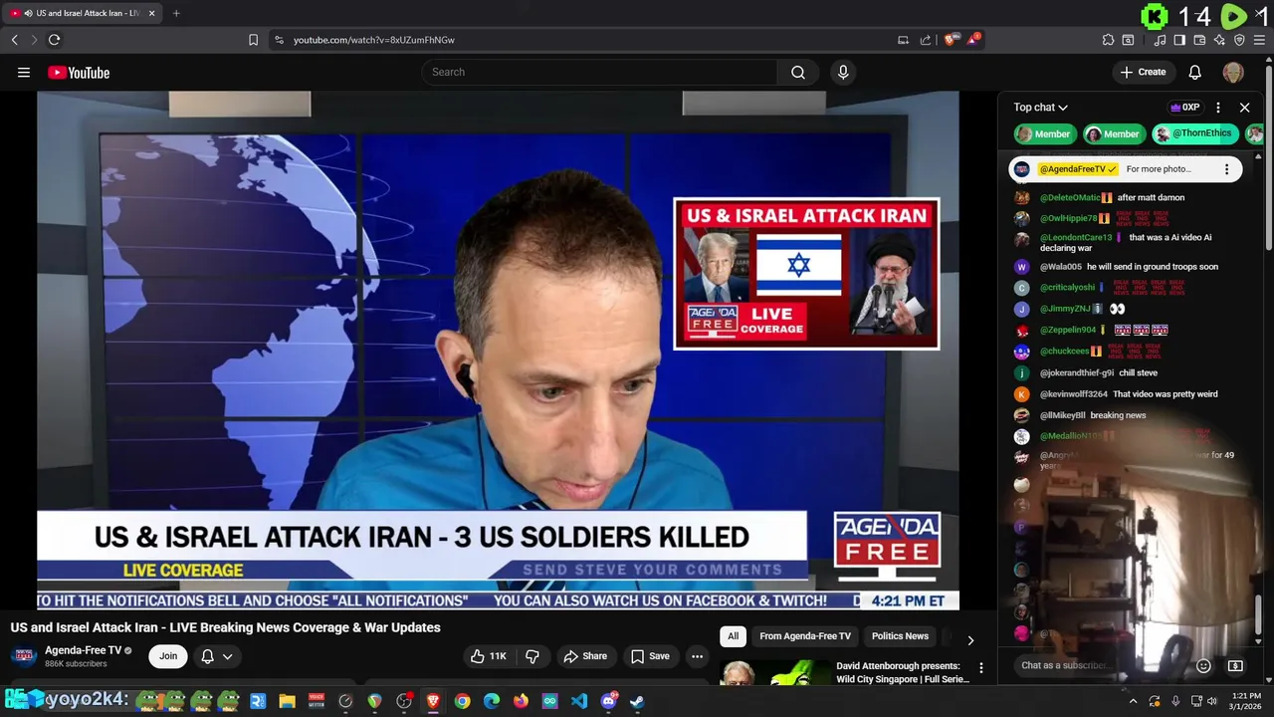This screenshot has height=717, width=1274.
Task: Click the @Wala005 chat username
Action: point(1060,267)
